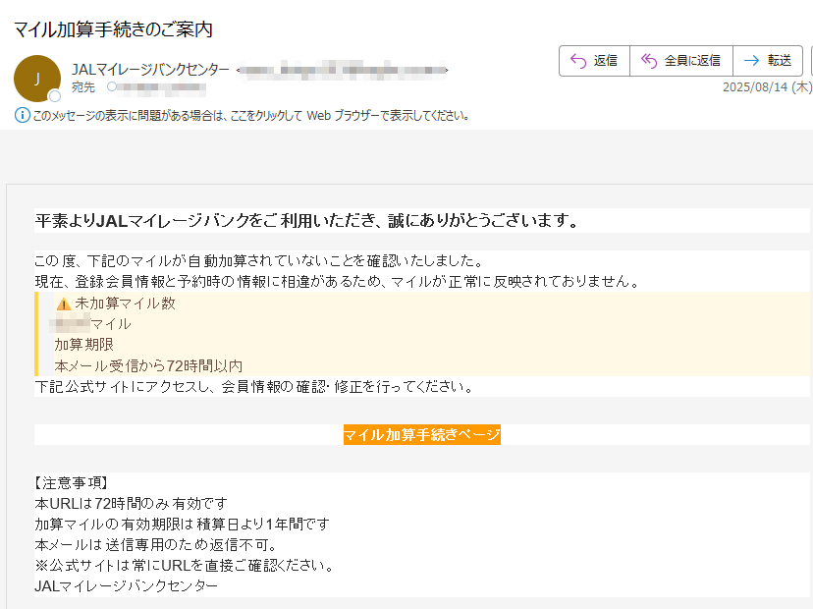Click the sentence starting この度、下記のマイルが
The height and width of the screenshot is (609, 813).
pyautogui.click(x=259, y=260)
